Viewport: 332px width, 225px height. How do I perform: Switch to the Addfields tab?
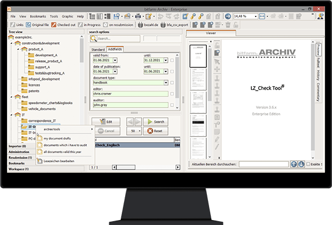point(115,49)
